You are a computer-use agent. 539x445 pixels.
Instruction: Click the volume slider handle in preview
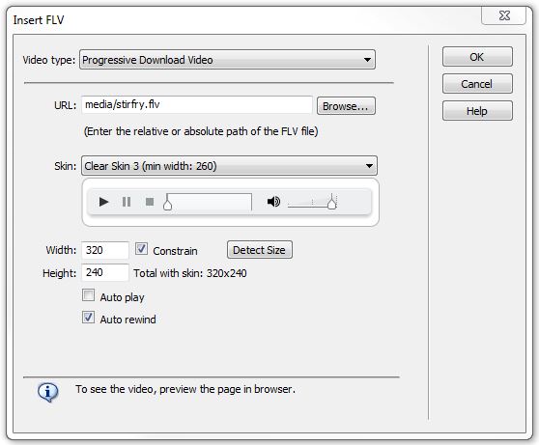[331, 202]
